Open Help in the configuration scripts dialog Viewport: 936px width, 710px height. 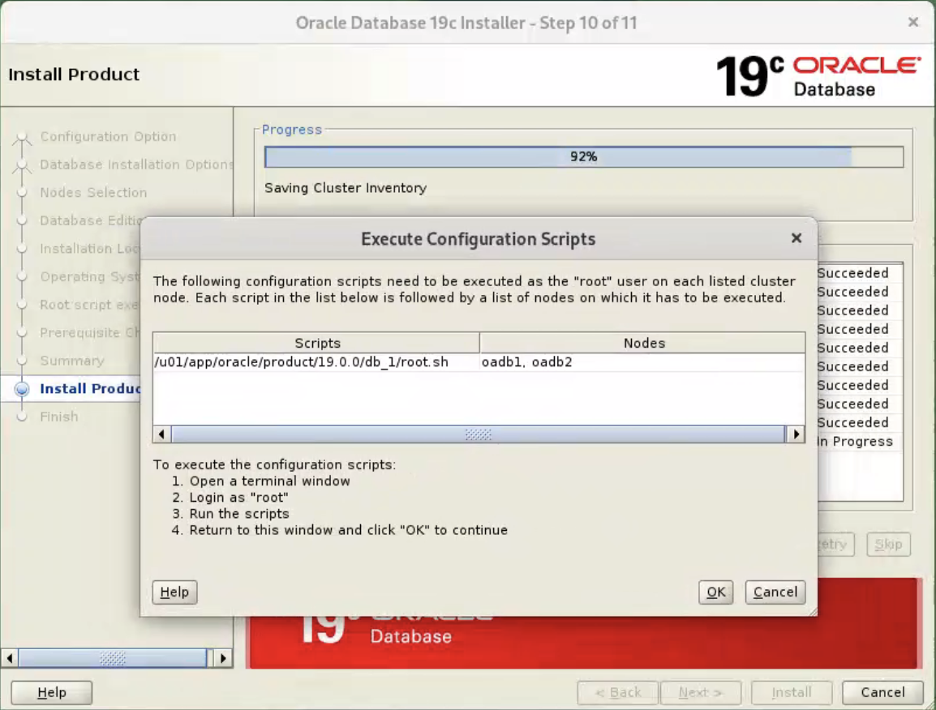click(x=174, y=592)
